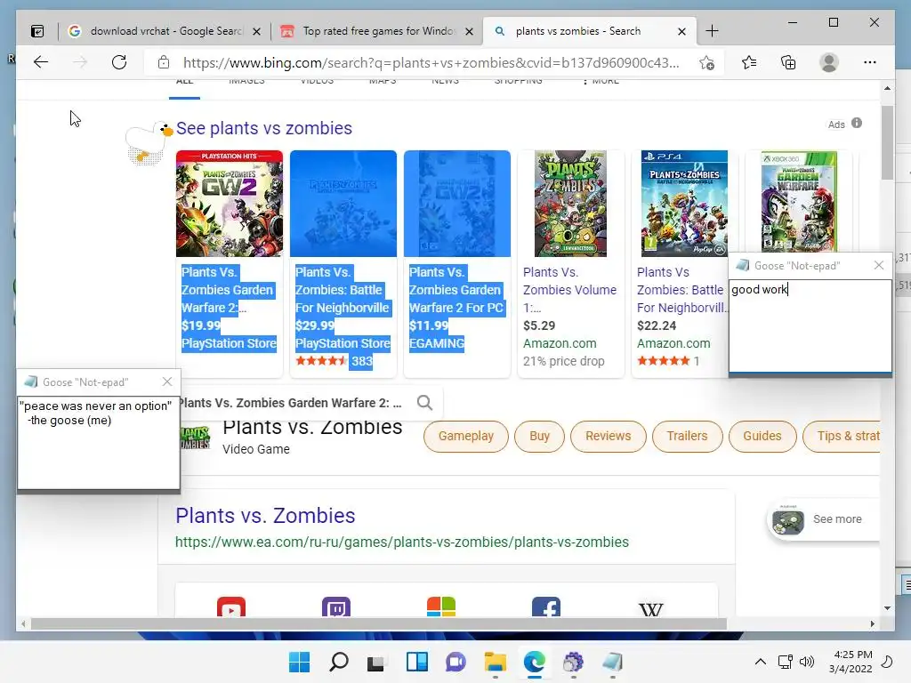The image size is (911, 683).
Task: Open Garden Warfare 2 PlayStation Hits thumbnail
Action: [x=230, y=204]
